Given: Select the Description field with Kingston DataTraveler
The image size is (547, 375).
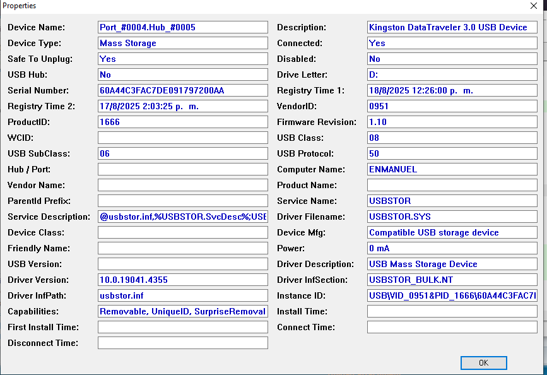Looking at the screenshot, I should coord(452,27).
